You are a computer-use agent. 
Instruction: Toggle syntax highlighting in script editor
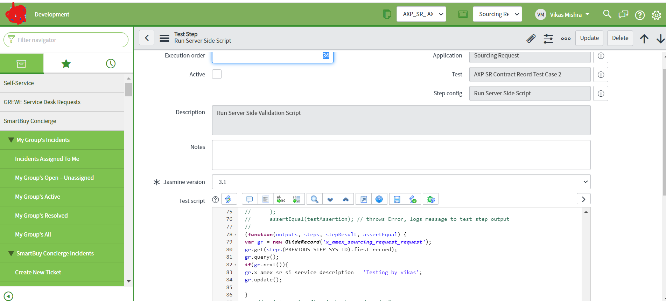pyautogui.click(x=229, y=199)
